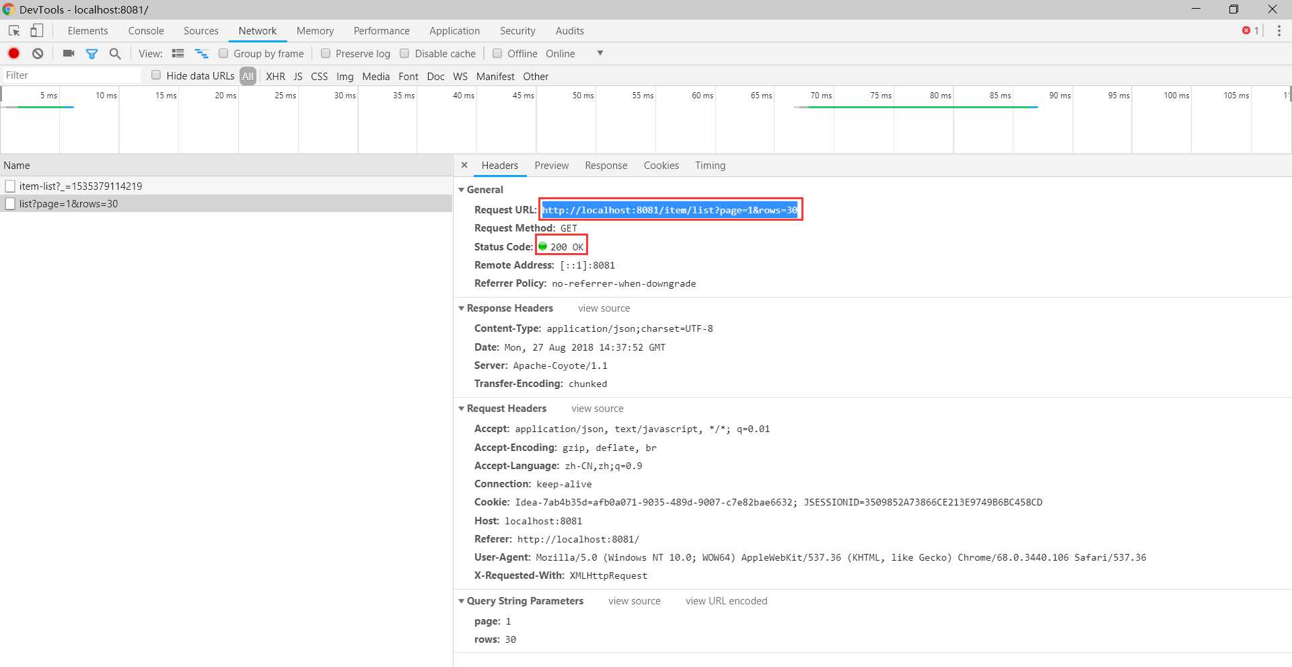This screenshot has height=667, width=1292.
Task: Open the DevTools three-dot customize menu
Action: 1279,31
